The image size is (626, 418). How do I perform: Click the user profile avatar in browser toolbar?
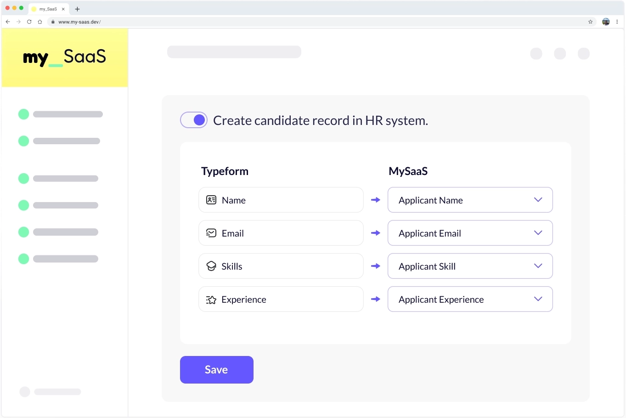point(606,22)
